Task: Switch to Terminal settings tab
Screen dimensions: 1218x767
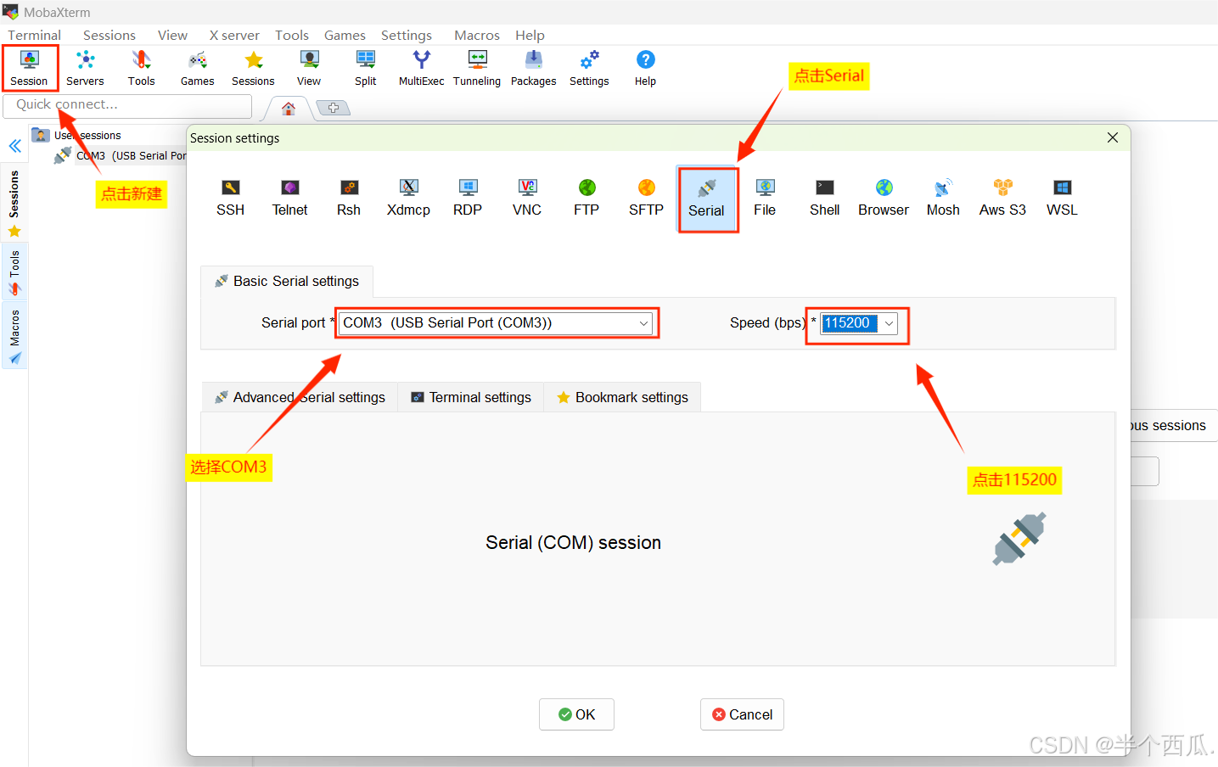Action: tap(471, 397)
